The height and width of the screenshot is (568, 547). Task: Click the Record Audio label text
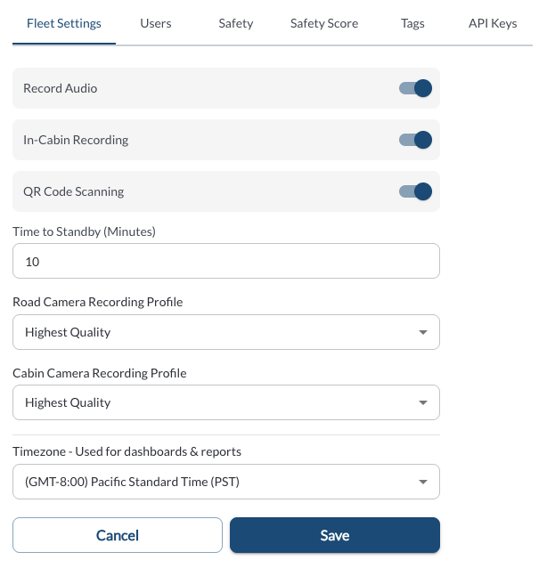(x=61, y=88)
